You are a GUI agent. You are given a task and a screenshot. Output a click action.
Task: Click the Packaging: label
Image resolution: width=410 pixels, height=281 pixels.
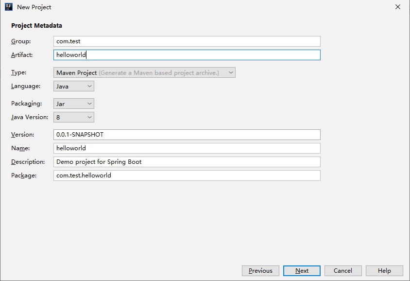(x=26, y=104)
